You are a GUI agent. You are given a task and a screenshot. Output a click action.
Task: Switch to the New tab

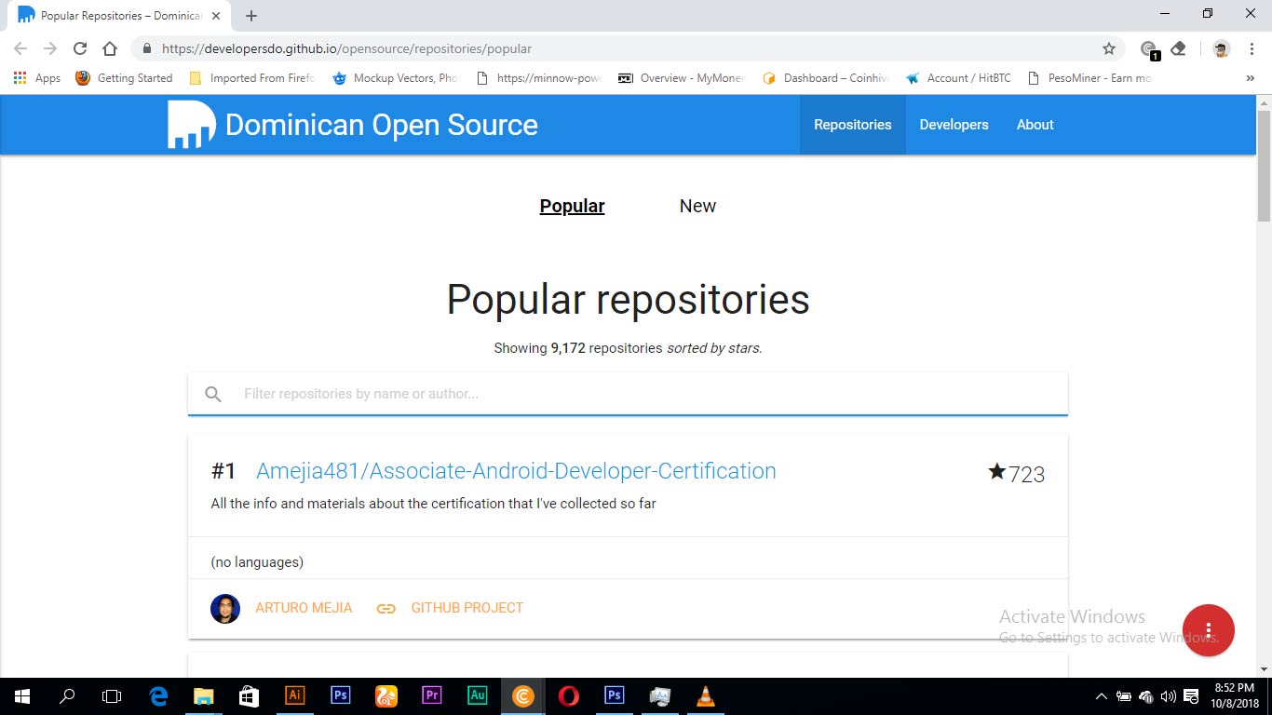click(x=697, y=206)
